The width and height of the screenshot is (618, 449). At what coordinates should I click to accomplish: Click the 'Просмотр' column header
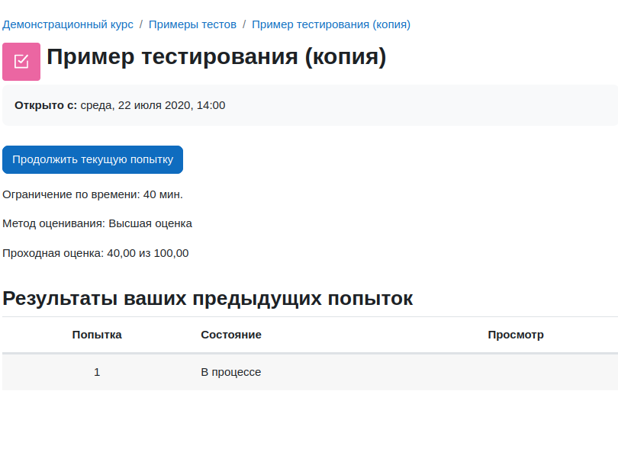point(516,335)
